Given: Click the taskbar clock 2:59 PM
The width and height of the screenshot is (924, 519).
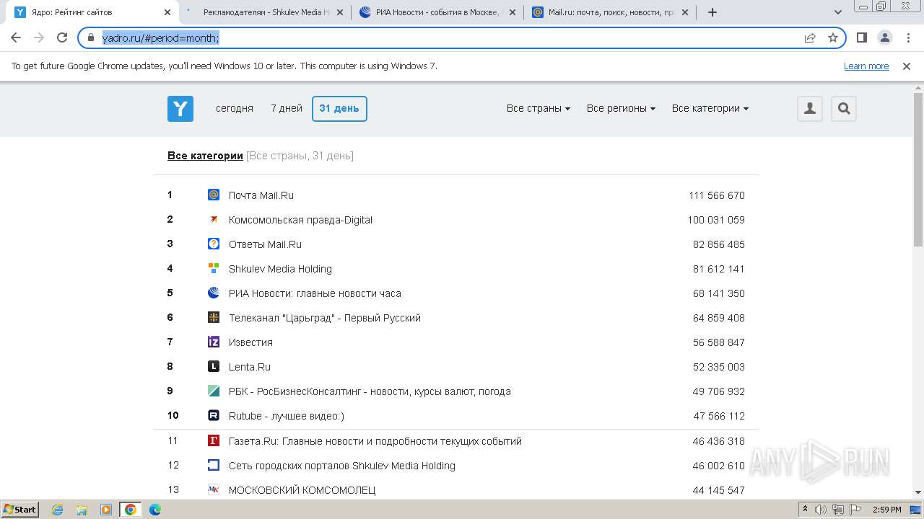Looking at the screenshot, I should click(x=886, y=510).
